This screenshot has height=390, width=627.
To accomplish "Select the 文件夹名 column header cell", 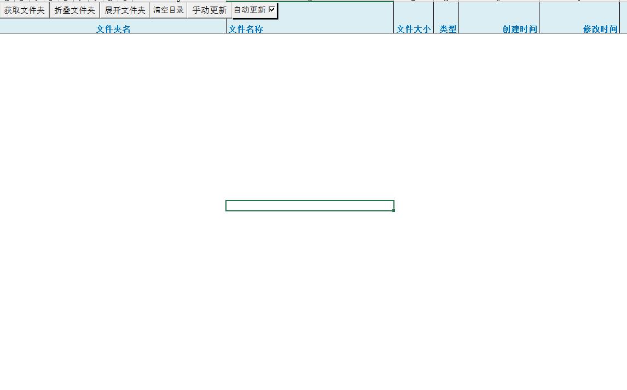I will [113, 29].
